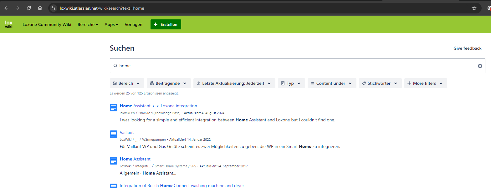Viewport: 491px width, 188px height.
Task: Open the Apps dropdown menu
Action: pos(111,24)
